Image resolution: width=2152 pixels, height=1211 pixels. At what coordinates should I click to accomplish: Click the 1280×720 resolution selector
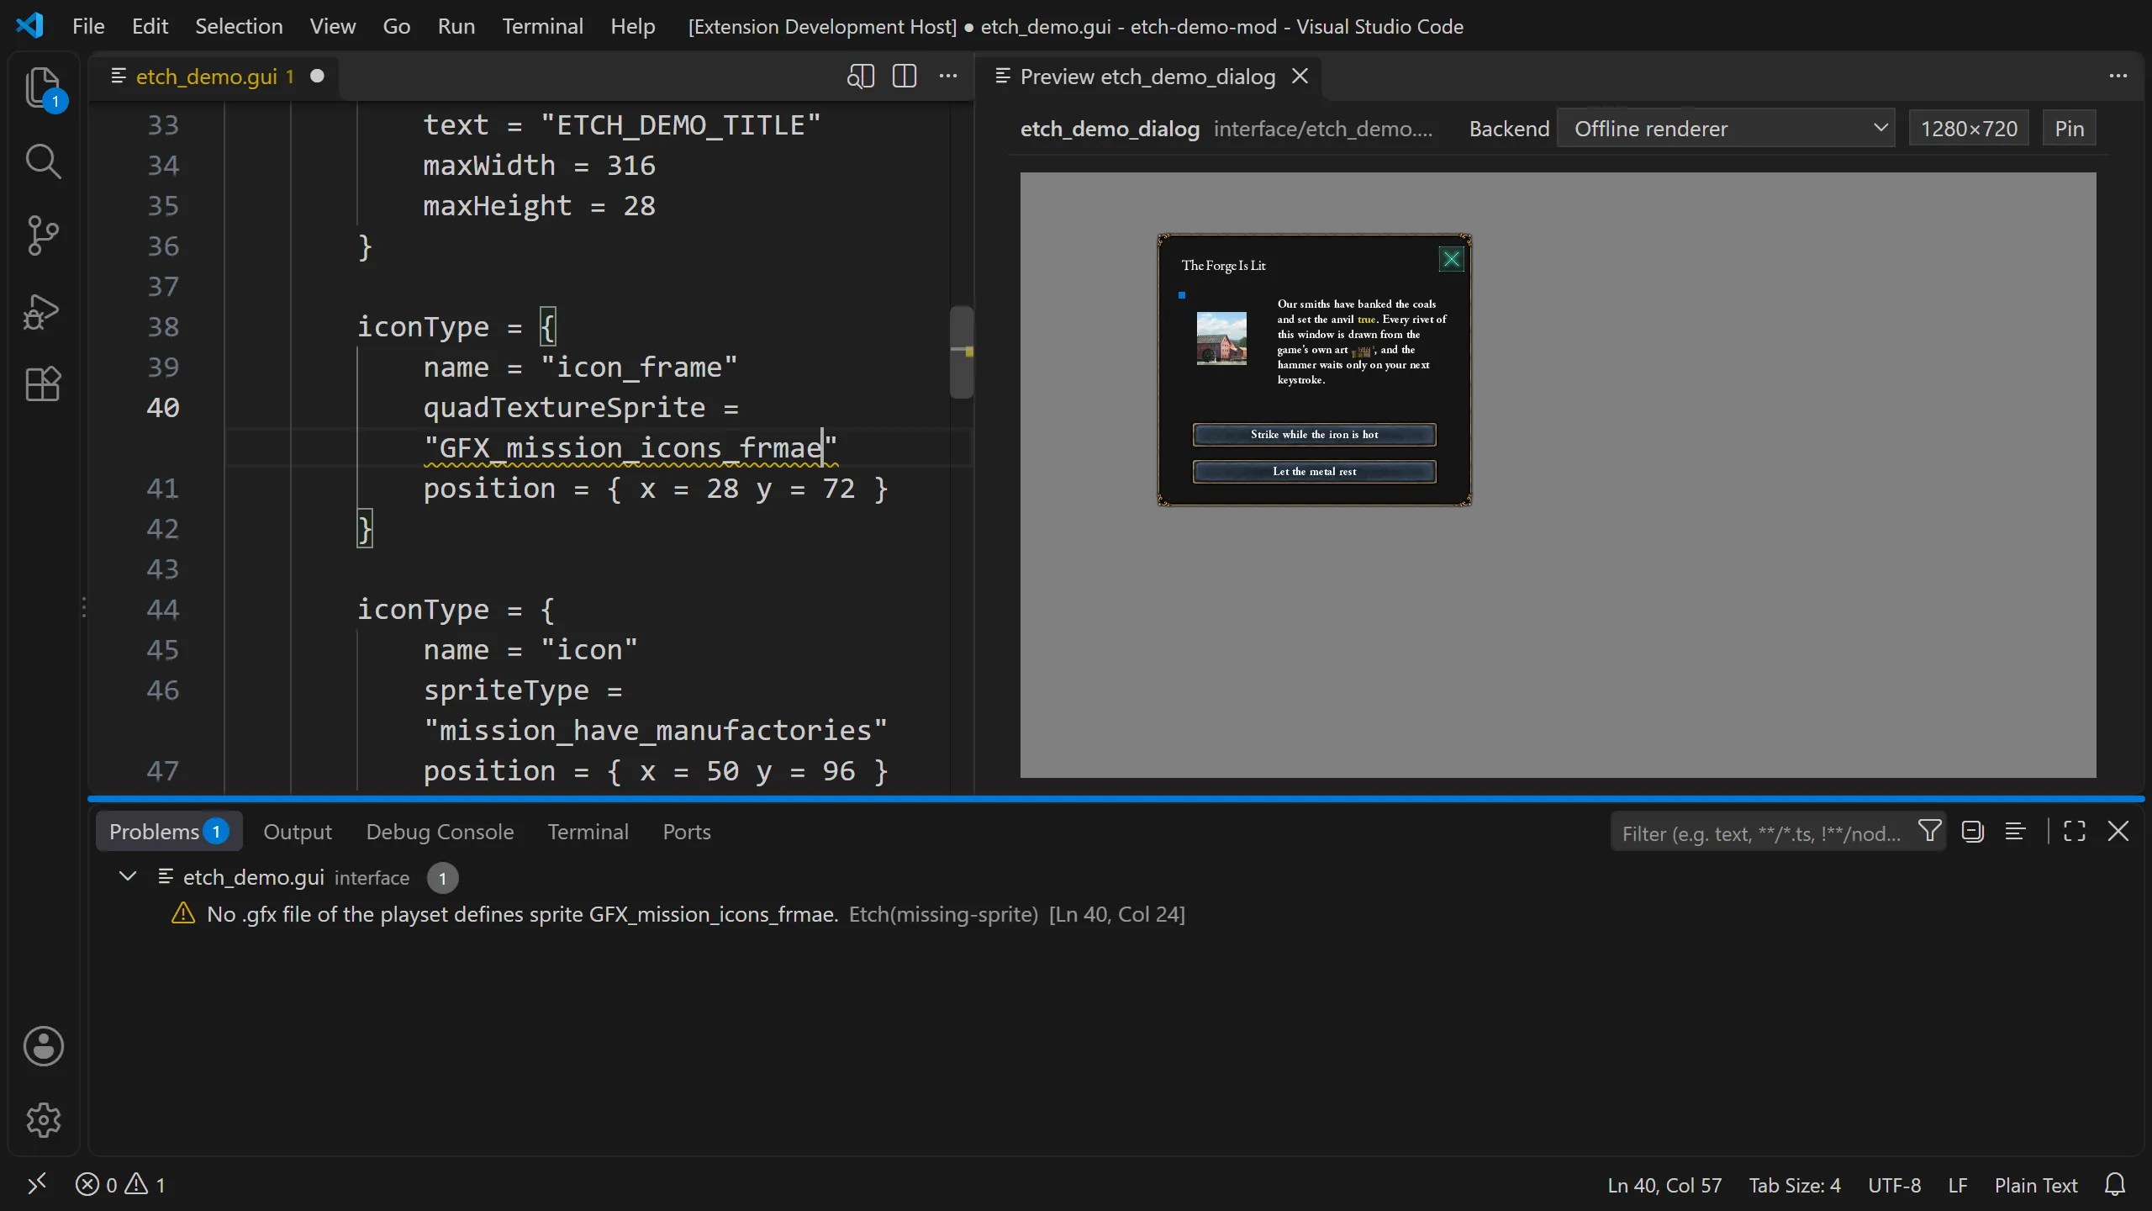1969,129
